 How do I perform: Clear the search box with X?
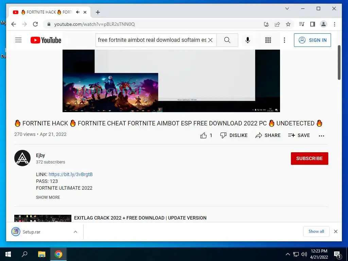point(210,40)
